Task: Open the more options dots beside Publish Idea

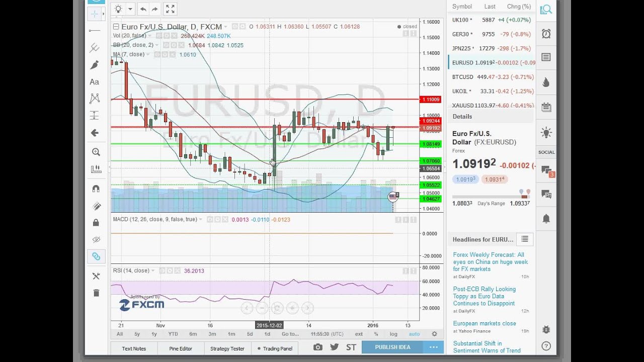Action: click(433, 347)
